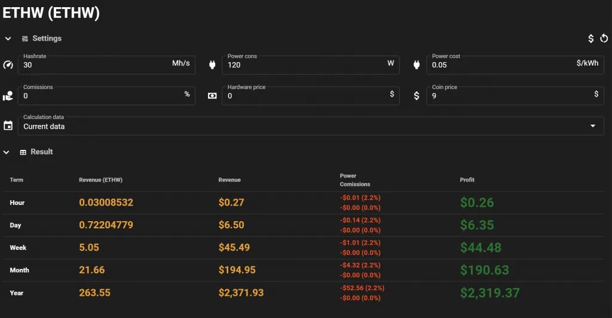This screenshot has width=612, height=318.
Task: Click the plug icon beside Power cons
Action: 212,65
